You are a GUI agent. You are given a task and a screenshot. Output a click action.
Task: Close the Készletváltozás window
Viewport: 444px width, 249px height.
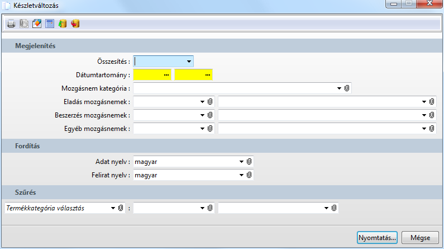[x=430, y=3]
